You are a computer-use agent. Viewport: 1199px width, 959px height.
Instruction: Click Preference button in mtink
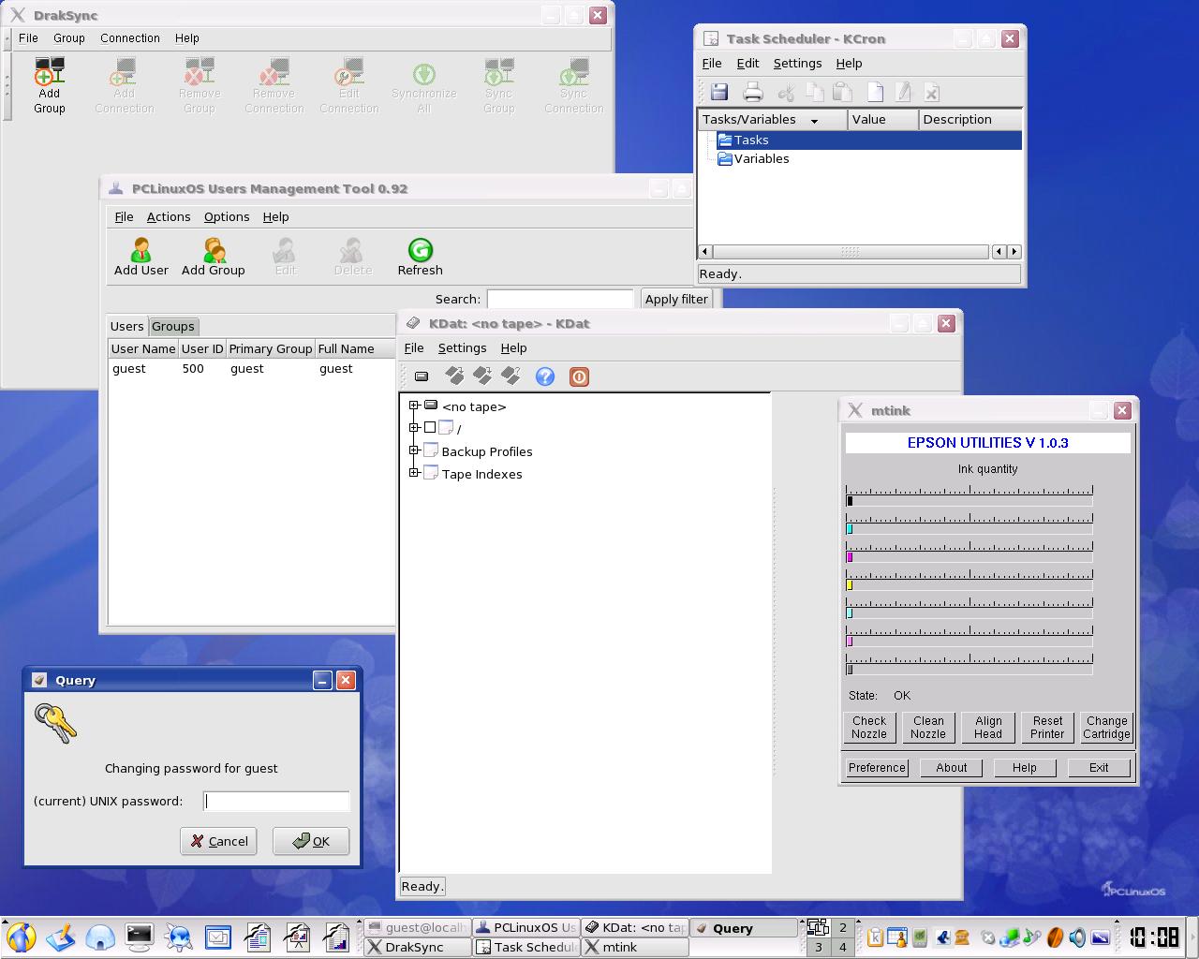877,768
